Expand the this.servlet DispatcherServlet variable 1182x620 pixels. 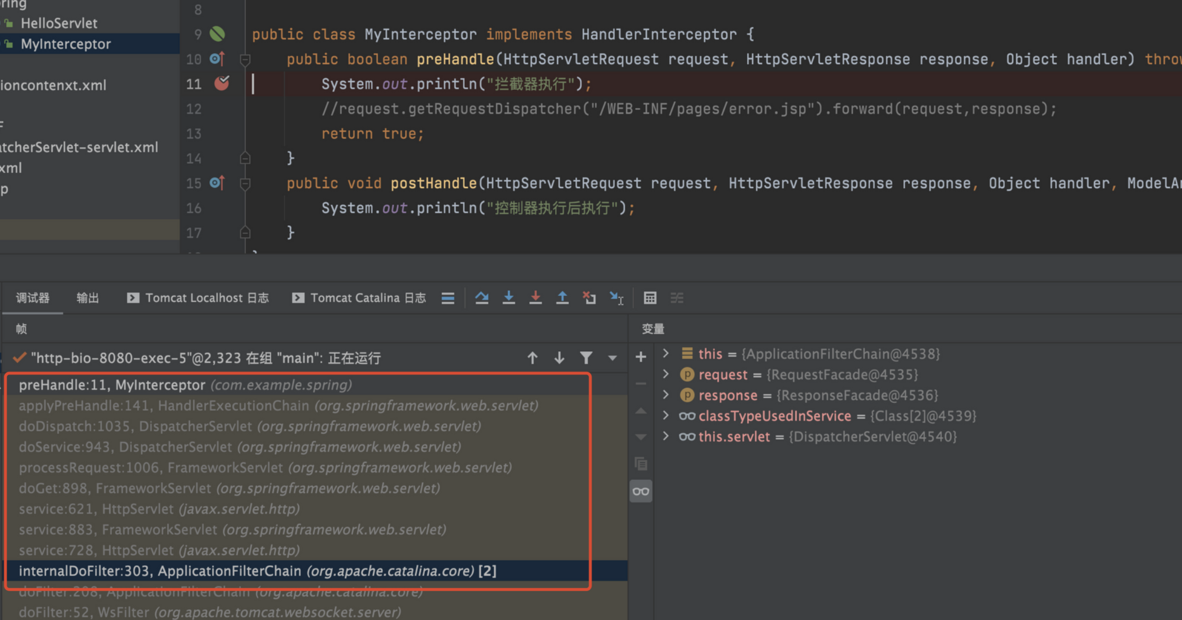pyautogui.click(x=666, y=436)
